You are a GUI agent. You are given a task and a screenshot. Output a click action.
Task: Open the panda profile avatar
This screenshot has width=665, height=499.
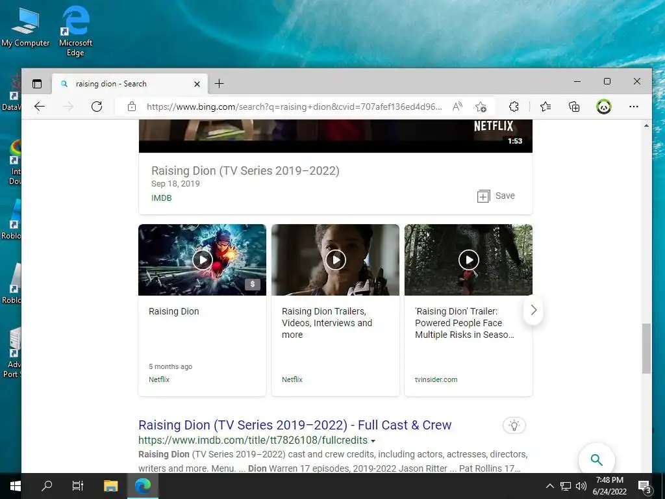coord(603,107)
